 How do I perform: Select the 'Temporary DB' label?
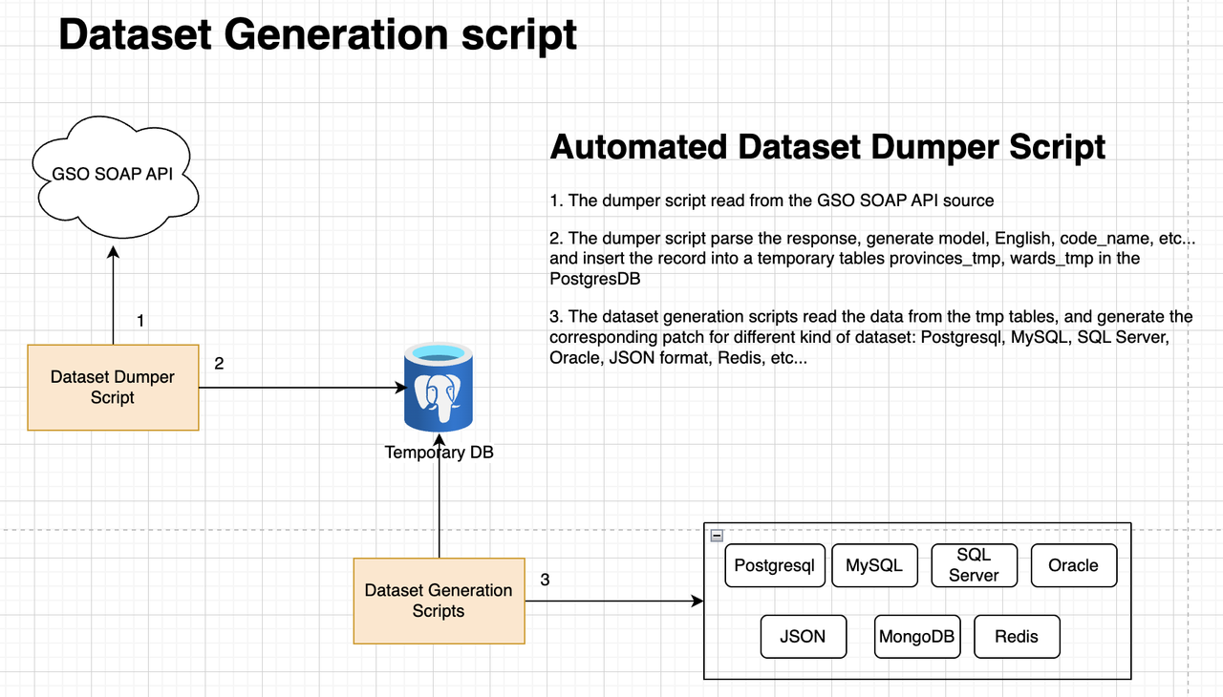coord(440,453)
